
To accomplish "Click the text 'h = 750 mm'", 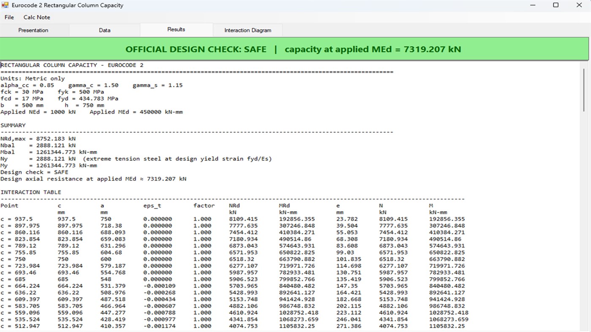I will click(x=84, y=105).
